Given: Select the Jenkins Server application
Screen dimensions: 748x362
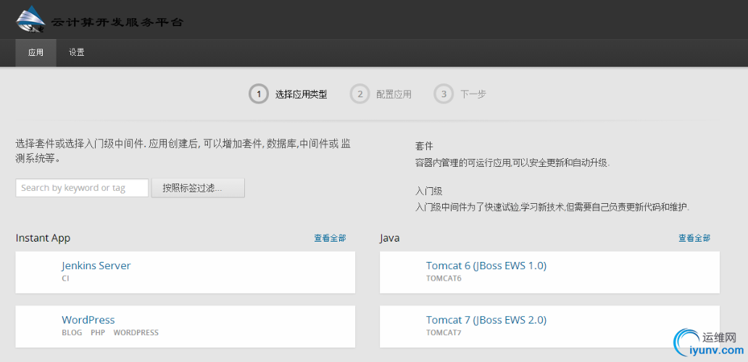Looking at the screenshot, I should pyautogui.click(x=96, y=266).
